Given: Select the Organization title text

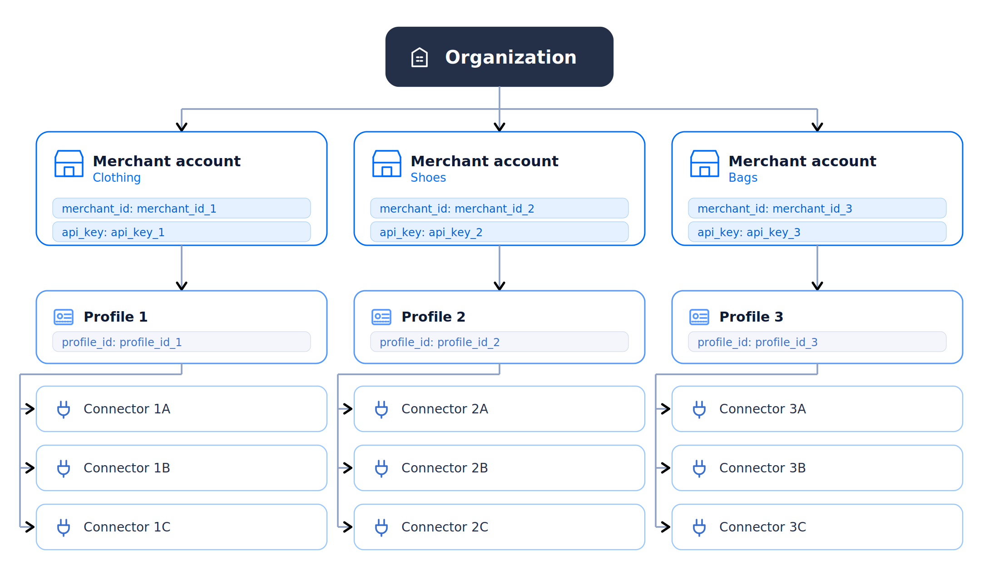Looking at the screenshot, I should pos(511,58).
